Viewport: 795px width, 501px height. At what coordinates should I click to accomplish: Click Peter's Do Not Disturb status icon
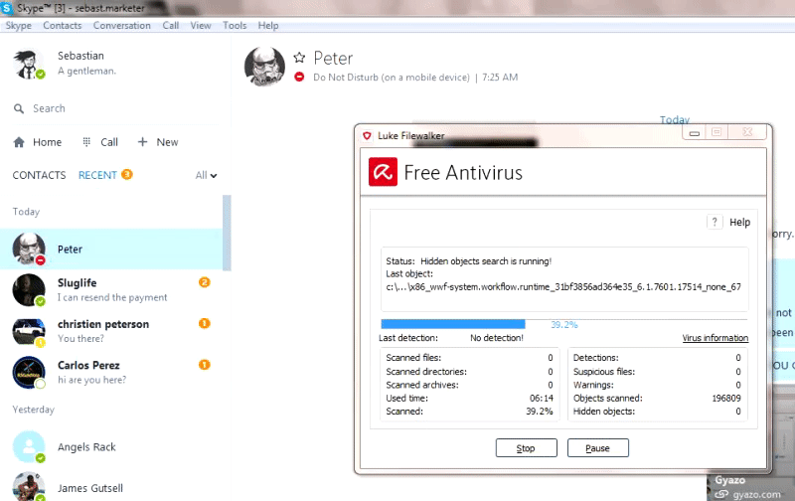click(300, 78)
